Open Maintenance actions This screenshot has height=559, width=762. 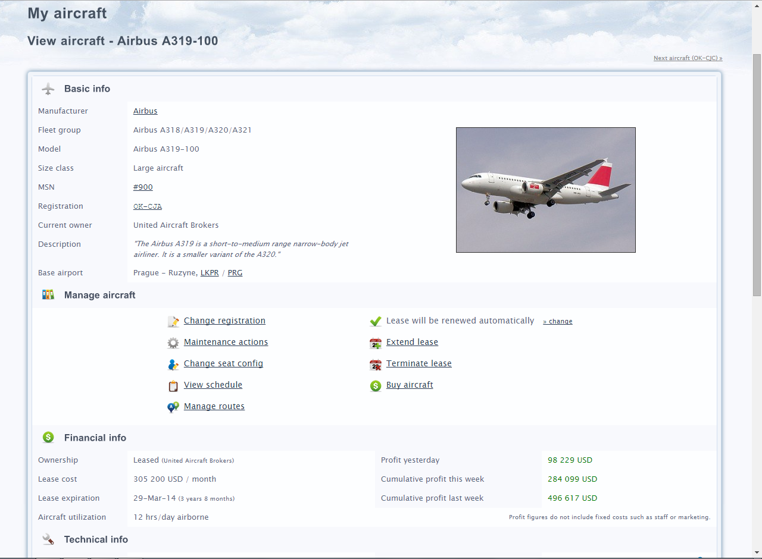[x=226, y=342]
